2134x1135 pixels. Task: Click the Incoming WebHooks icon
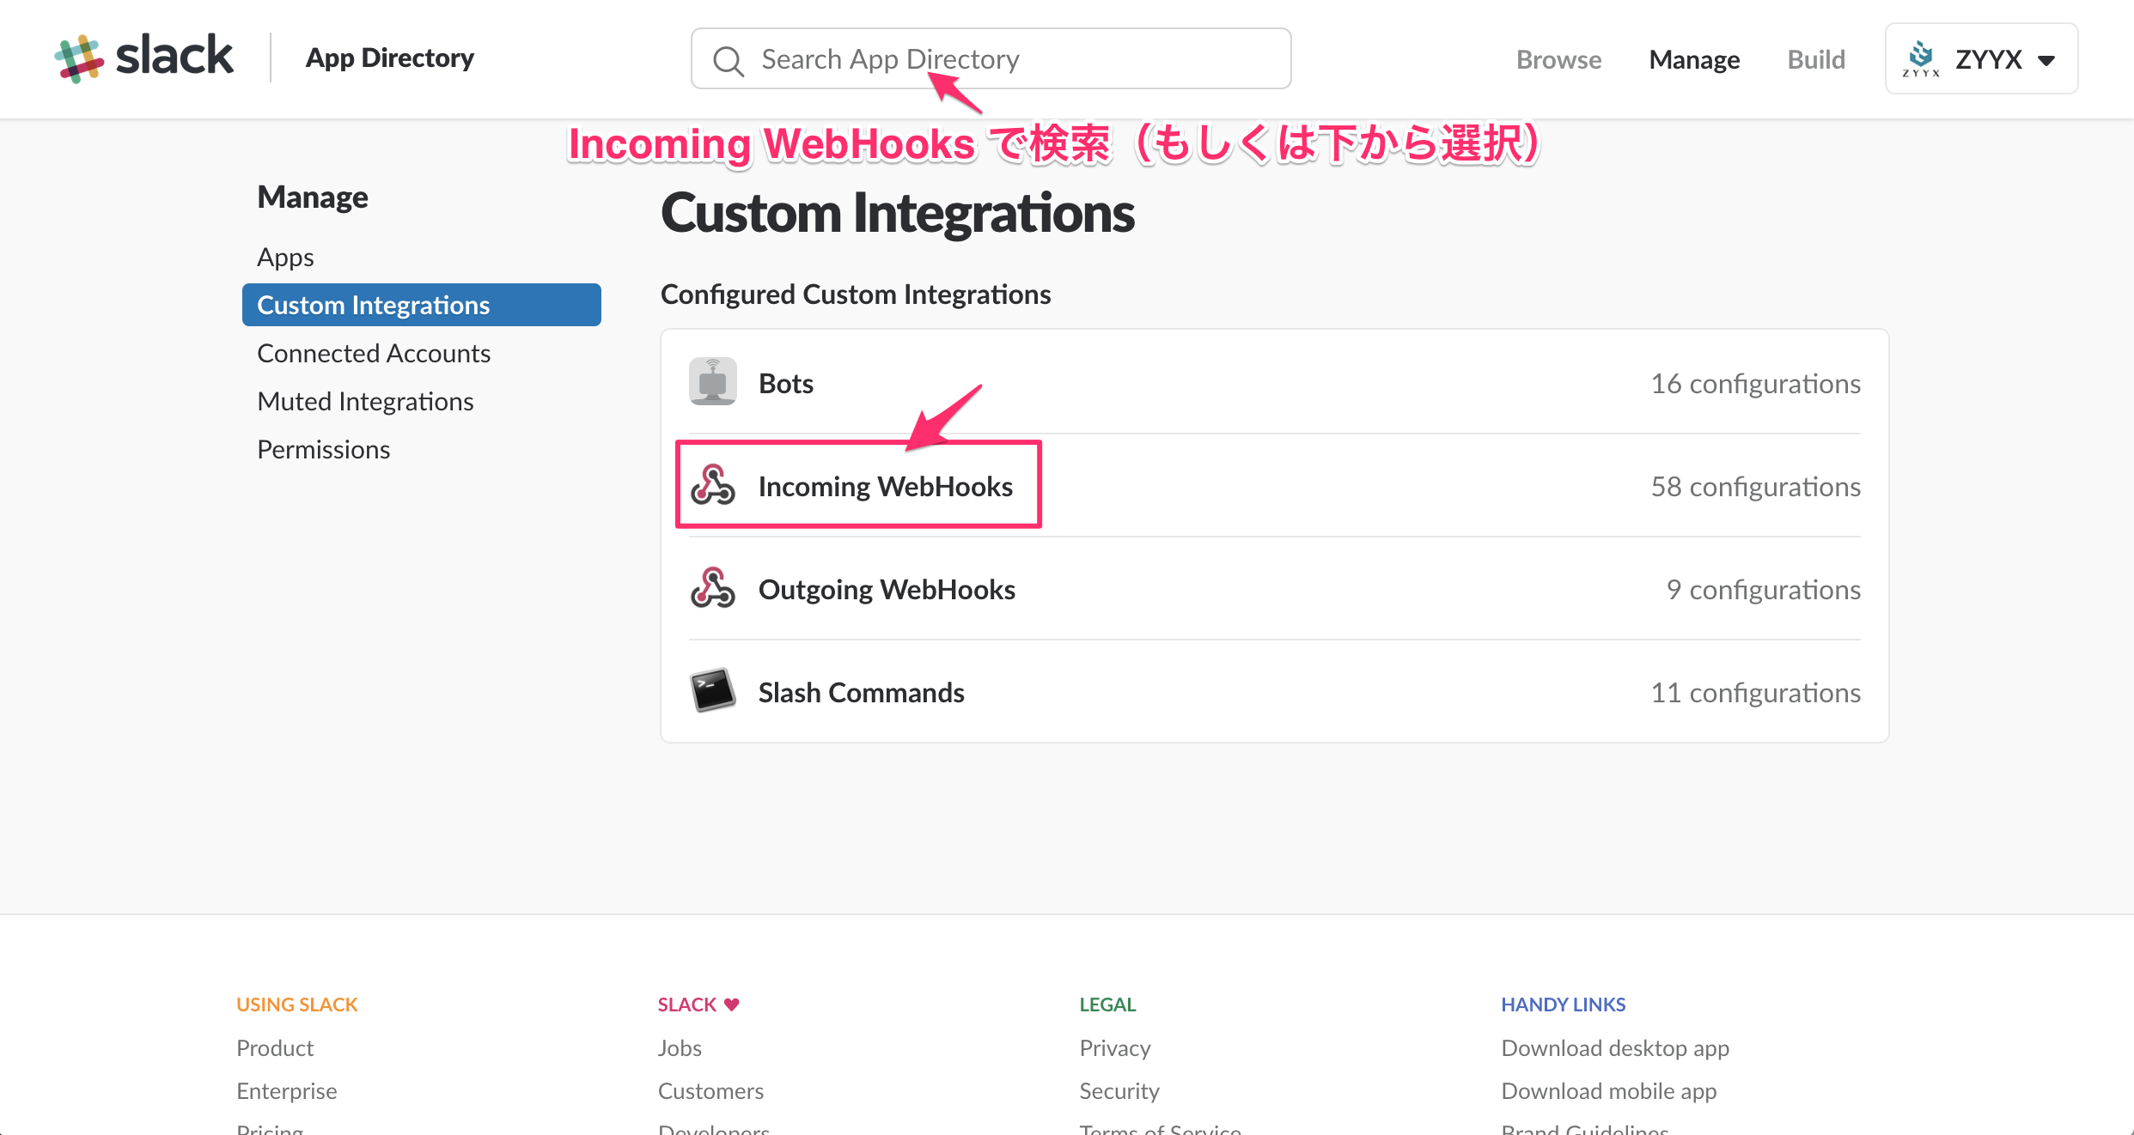[712, 485]
